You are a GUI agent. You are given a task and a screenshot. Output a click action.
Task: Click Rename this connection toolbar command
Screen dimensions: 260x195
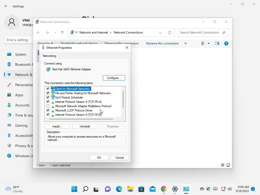[162, 43]
